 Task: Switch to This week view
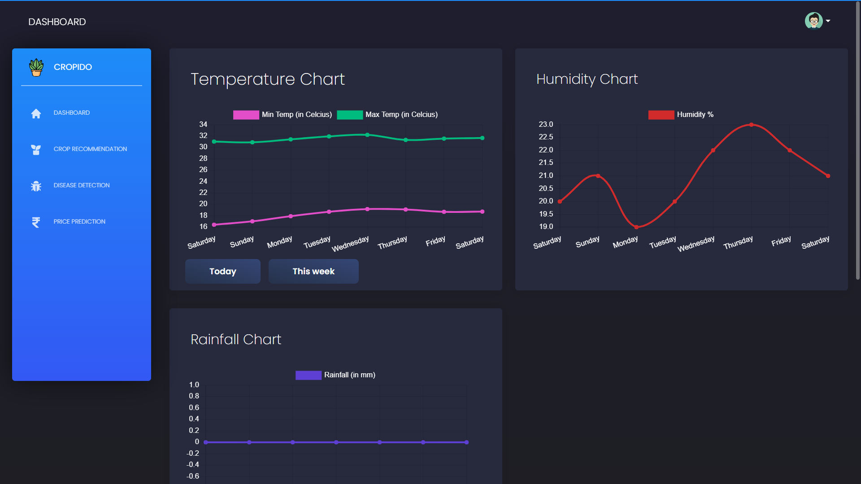pyautogui.click(x=313, y=271)
